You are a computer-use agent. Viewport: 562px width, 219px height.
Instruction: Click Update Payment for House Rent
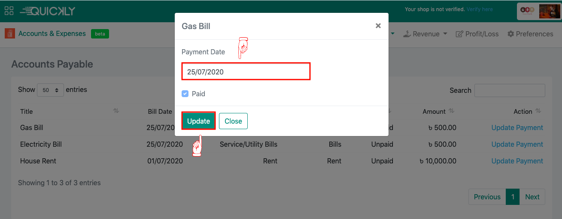[x=517, y=161]
